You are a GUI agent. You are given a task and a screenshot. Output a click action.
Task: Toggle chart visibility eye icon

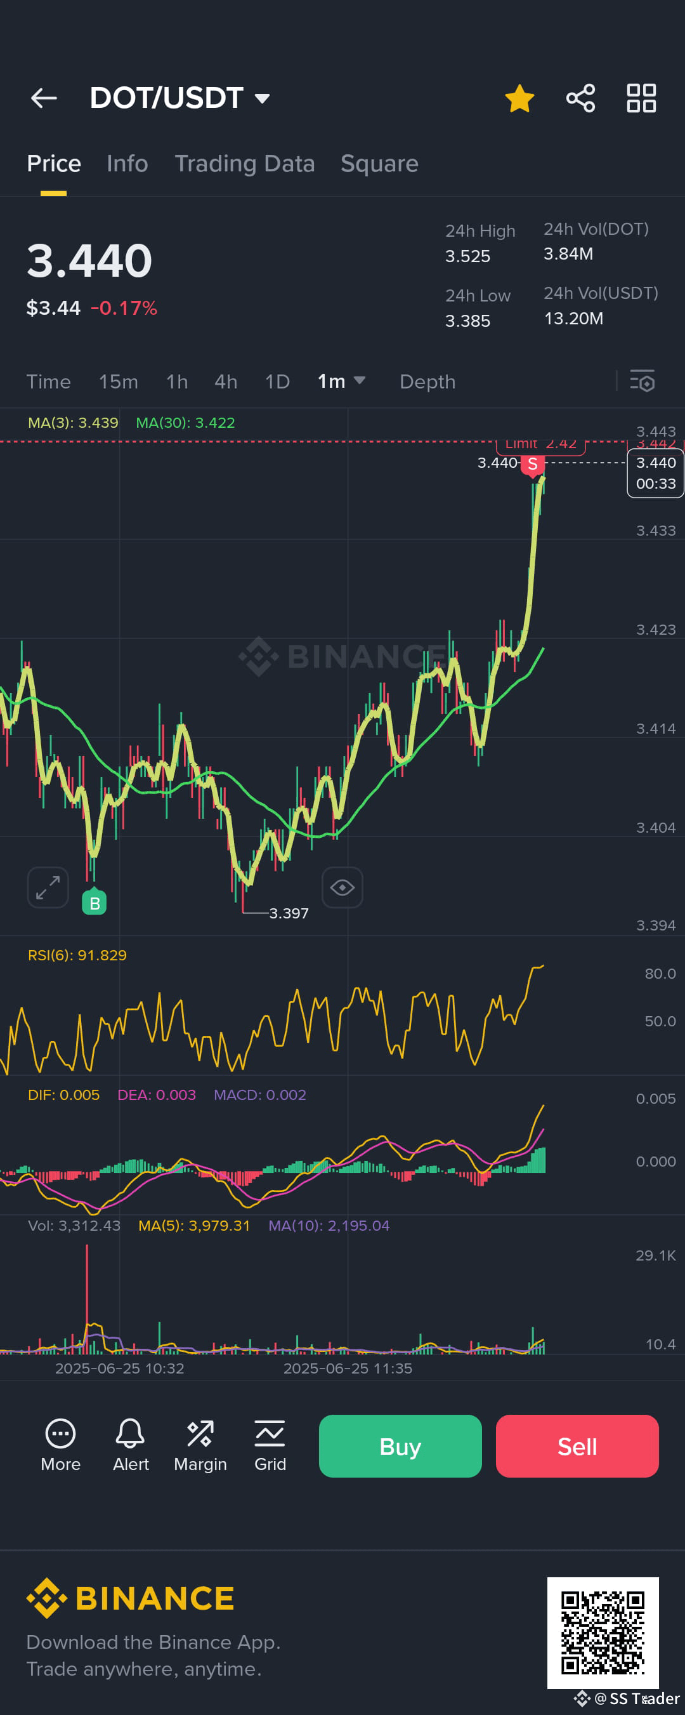(342, 887)
